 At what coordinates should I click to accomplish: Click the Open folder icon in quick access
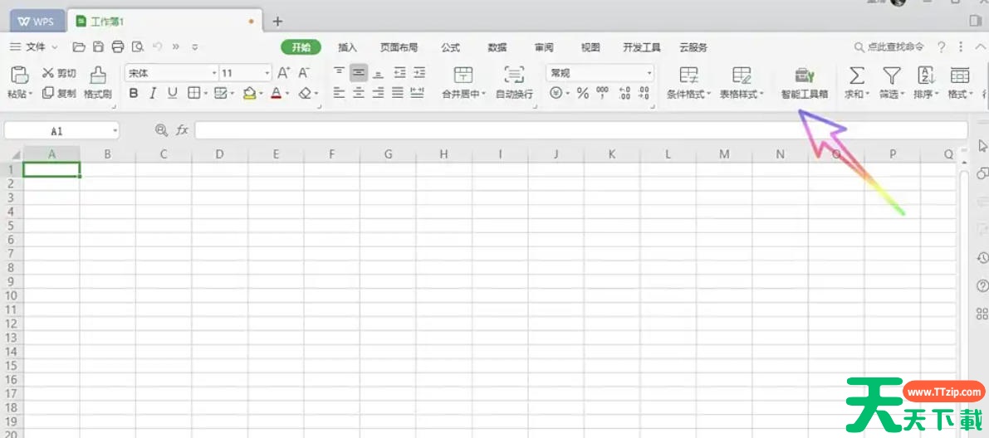(79, 46)
